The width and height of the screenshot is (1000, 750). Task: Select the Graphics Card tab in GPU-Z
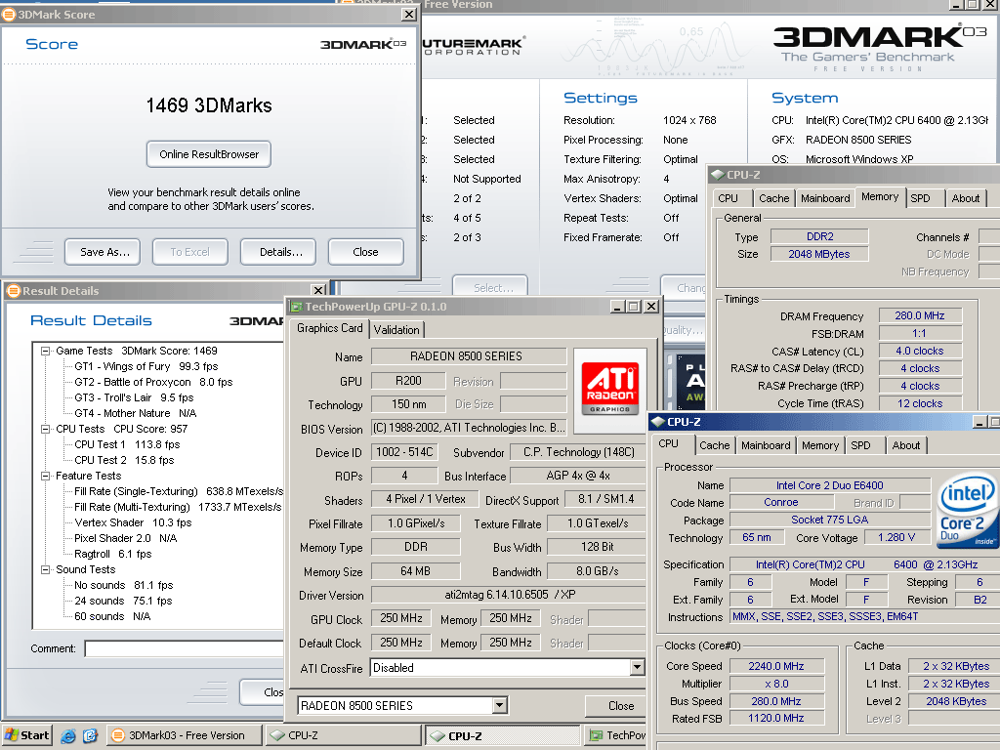coord(330,328)
